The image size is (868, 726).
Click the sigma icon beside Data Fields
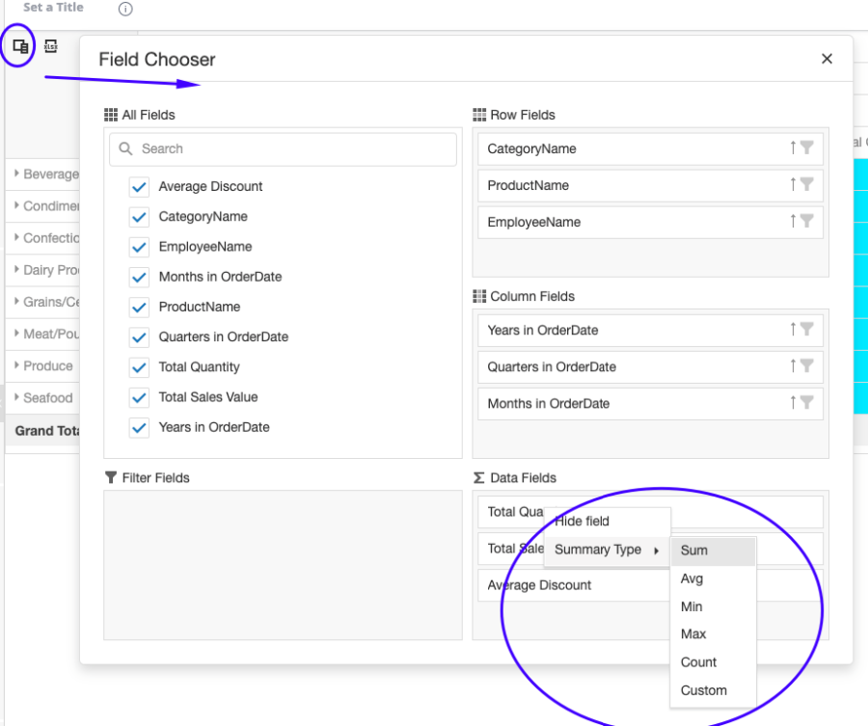pos(481,477)
